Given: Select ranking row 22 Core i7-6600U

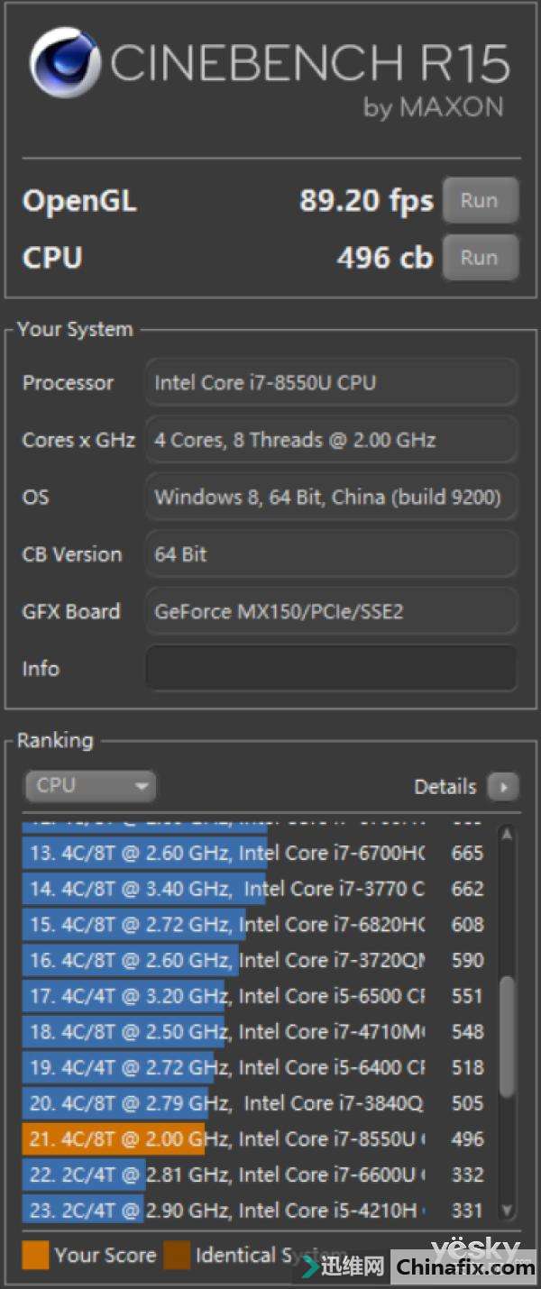Looking at the screenshot, I should click(x=258, y=1175).
